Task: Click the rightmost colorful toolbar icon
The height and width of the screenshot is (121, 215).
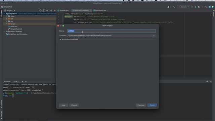Action: tap(213, 7)
